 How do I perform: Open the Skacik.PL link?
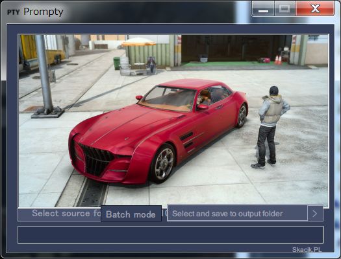(x=307, y=249)
